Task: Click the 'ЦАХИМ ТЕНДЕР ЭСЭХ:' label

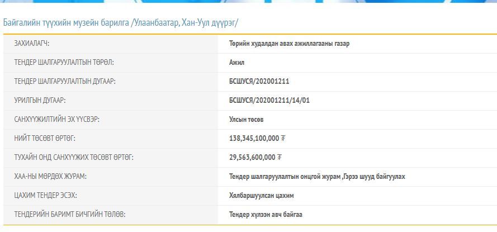Action: tap(46, 196)
